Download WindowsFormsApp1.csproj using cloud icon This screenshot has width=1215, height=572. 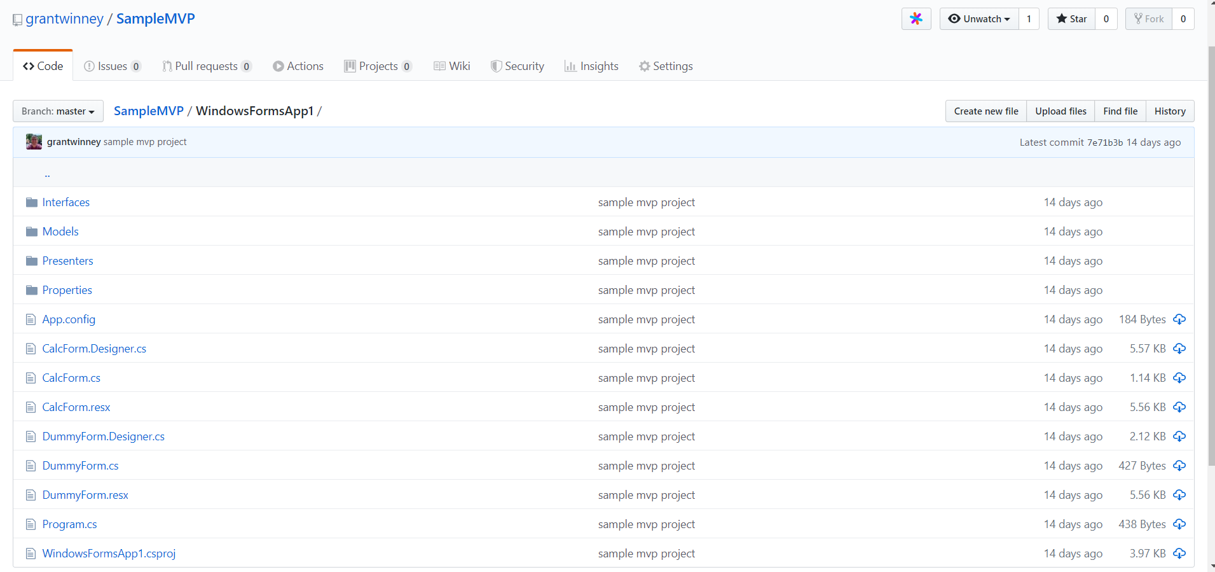tap(1179, 554)
